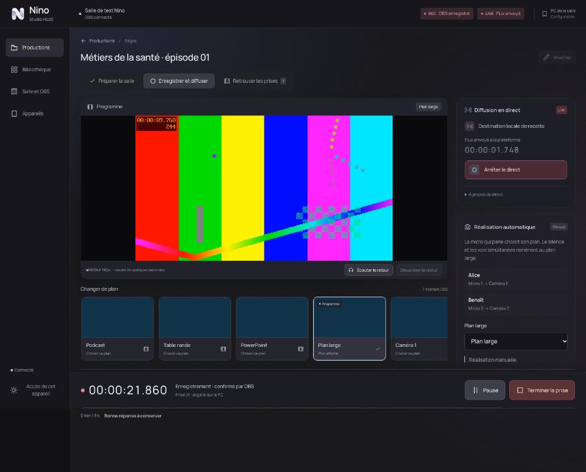Click the 00:00:21.860 recording timer
586x472 pixels.
click(x=128, y=391)
